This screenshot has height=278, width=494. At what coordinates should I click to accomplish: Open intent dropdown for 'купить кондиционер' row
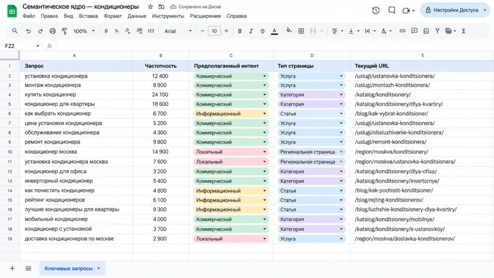click(264, 95)
